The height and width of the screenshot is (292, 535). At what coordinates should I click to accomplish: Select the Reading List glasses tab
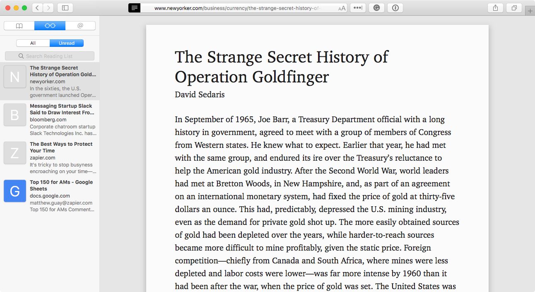pyautogui.click(x=50, y=26)
